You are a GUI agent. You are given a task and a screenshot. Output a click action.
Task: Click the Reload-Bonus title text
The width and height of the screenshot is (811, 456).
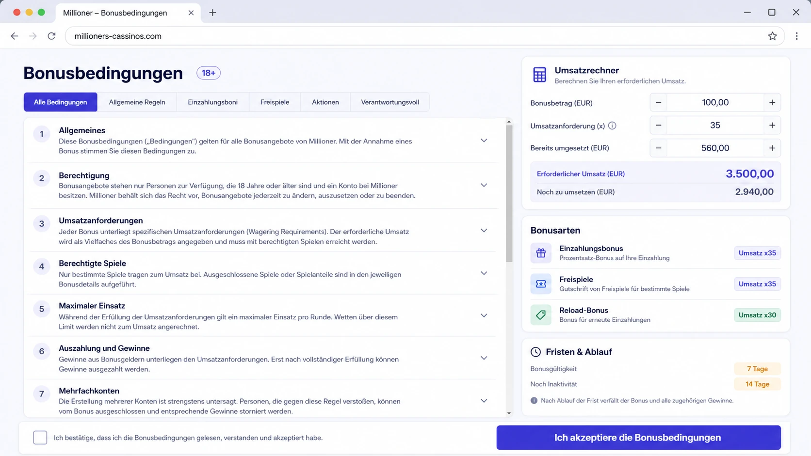584,310
